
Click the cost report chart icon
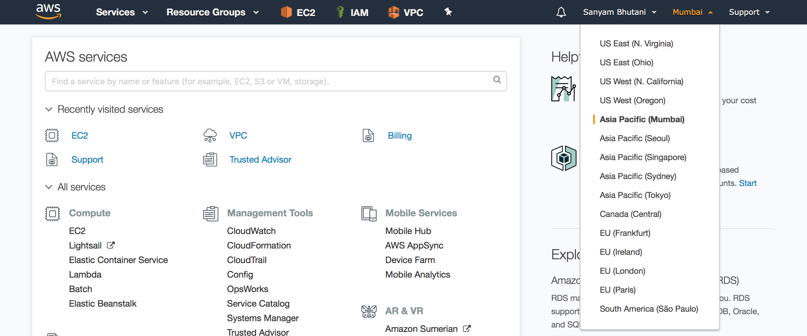click(x=564, y=89)
